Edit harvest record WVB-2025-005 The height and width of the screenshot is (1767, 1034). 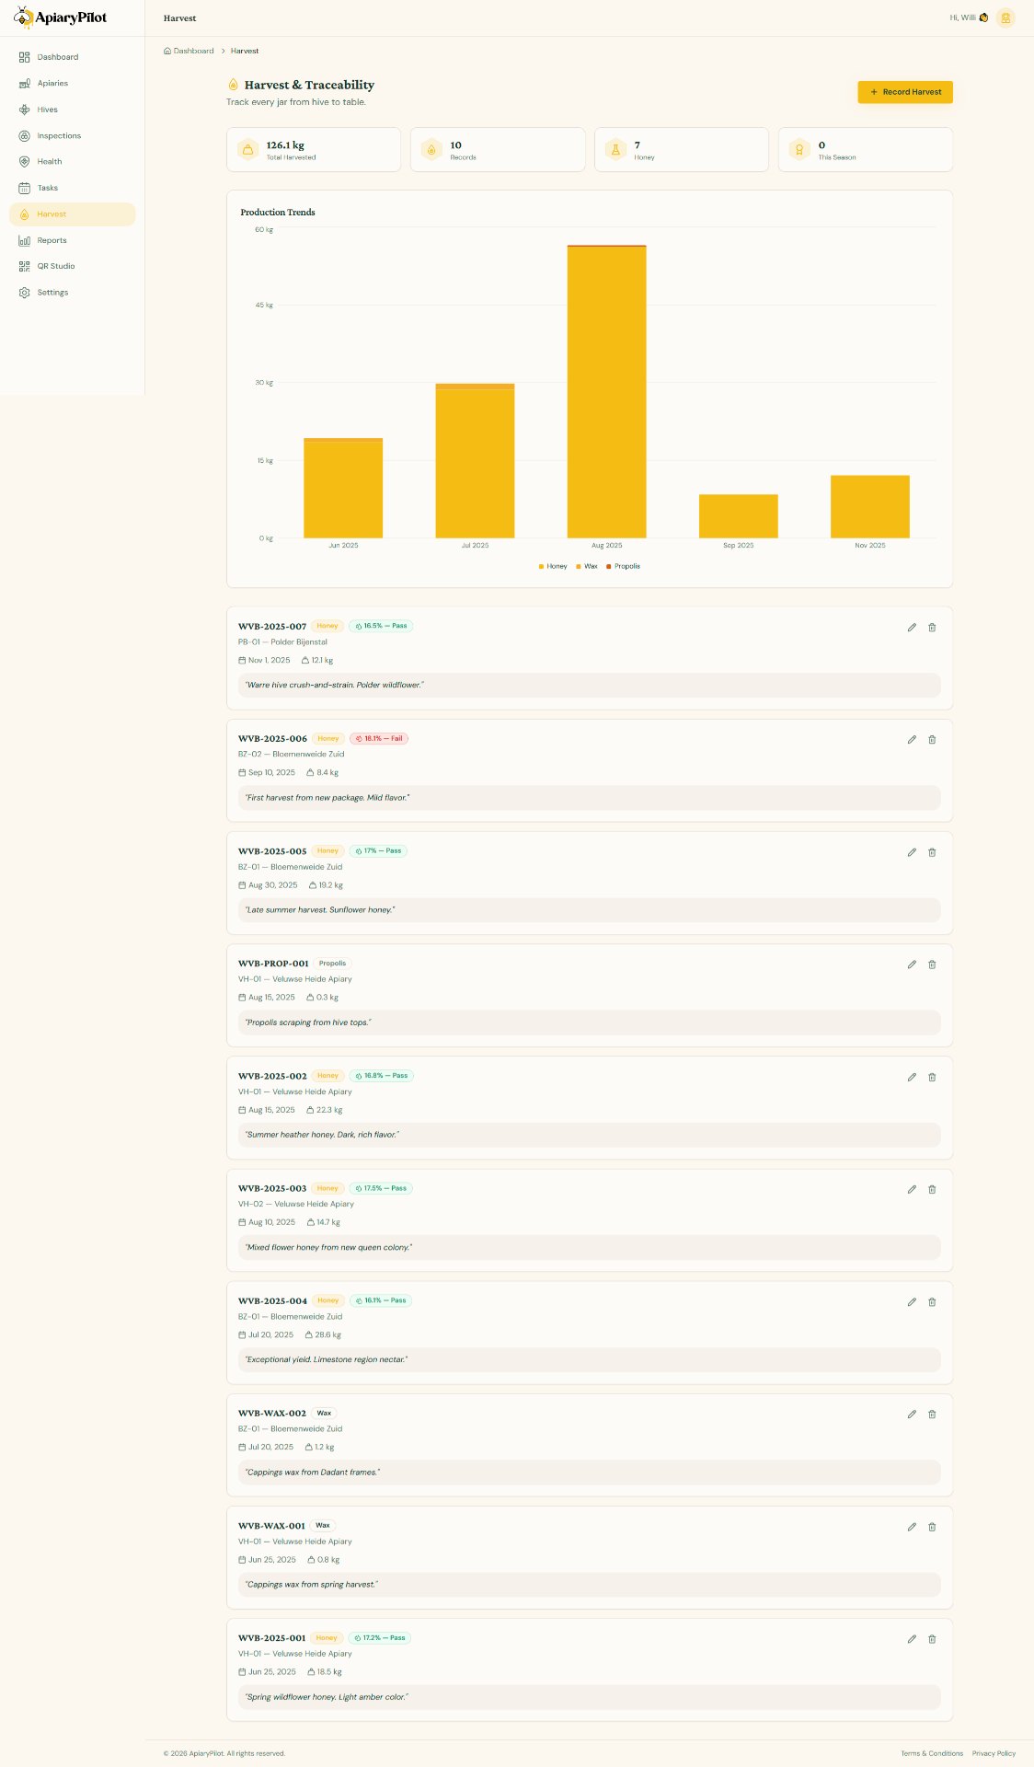(912, 852)
